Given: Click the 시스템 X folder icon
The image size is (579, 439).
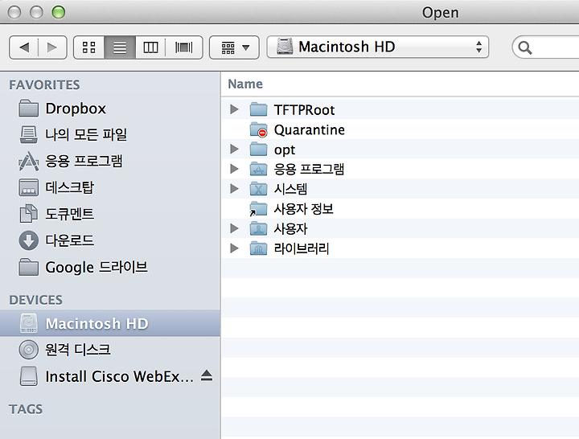Looking at the screenshot, I should (258, 189).
